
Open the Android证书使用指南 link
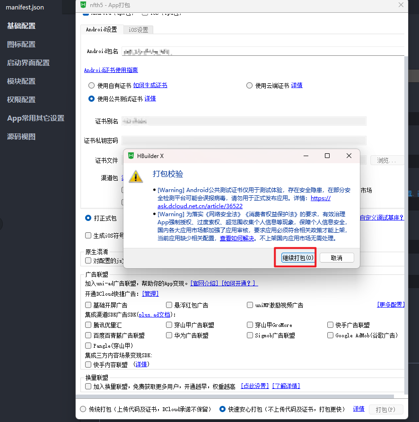coord(111,70)
